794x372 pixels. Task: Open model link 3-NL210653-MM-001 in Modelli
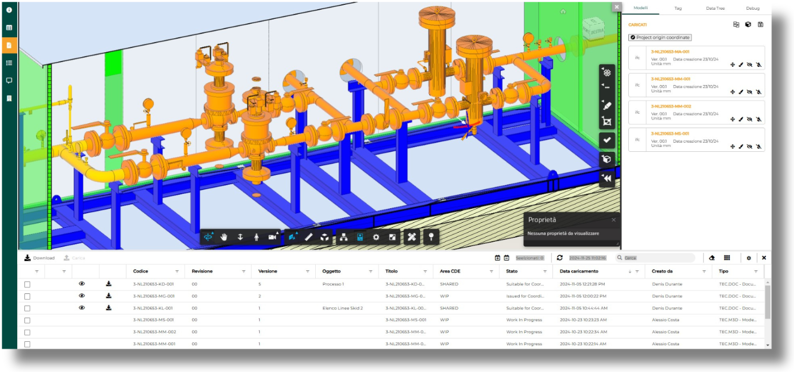click(670, 79)
